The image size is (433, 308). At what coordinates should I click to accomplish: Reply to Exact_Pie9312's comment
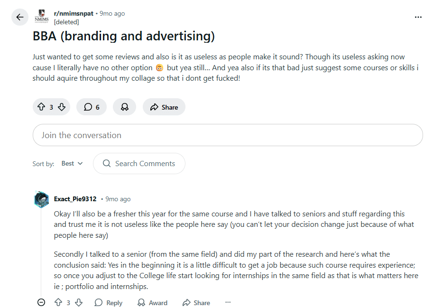[109, 303]
